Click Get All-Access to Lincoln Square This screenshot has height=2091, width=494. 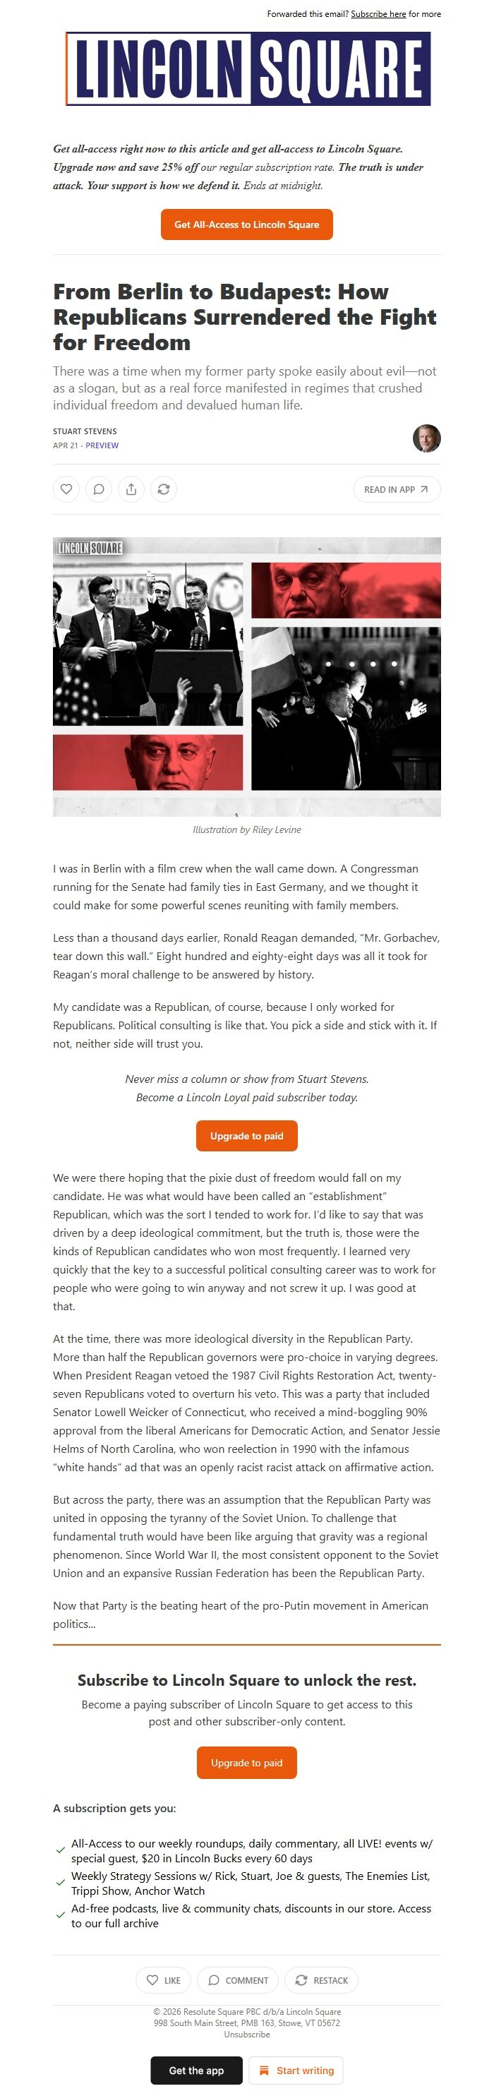pos(246,225)
